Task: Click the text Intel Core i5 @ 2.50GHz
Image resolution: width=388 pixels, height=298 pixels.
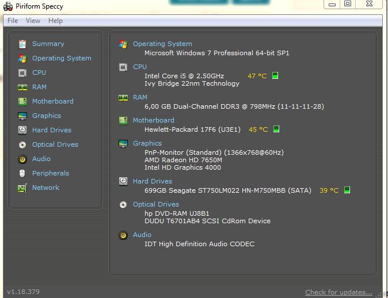Action: pos(184,76)
